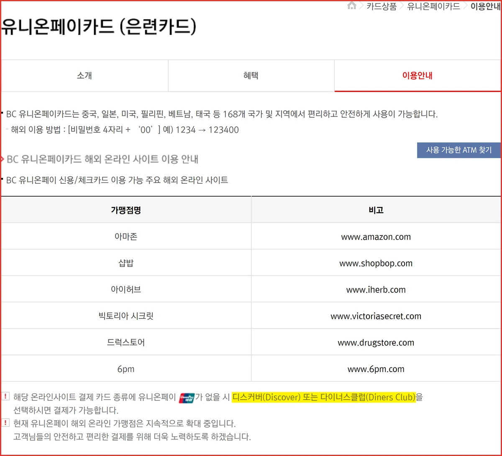Click the 고객님들의 안전하고 편리한 결제 line
This screenshot has height=456, width=502.
(x=132, y=437)
